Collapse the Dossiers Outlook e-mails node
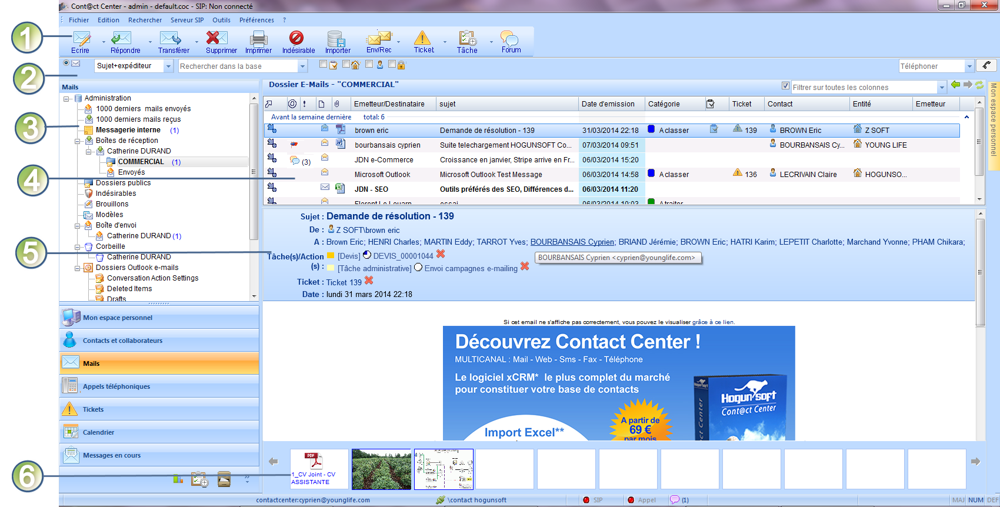Screen dimensions: 1000x507 (x=78, y=268)
